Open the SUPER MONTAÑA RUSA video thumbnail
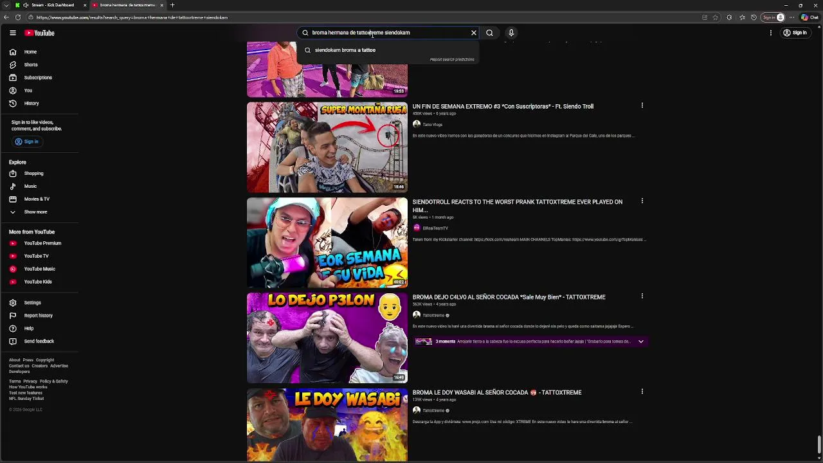Viewport: 823px width, 463px height. (327, 147)
